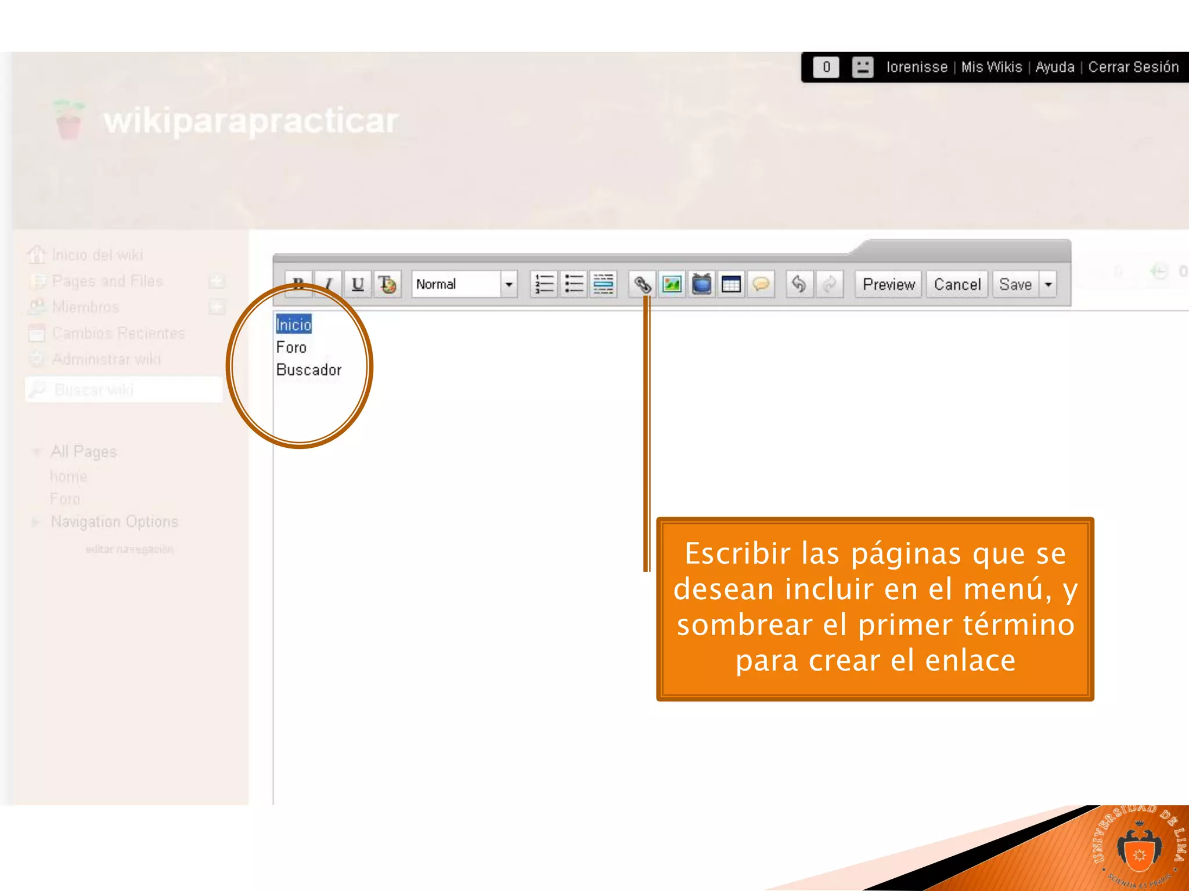1189x891 pixels.
Task: Click the Foro line in the editor
Action: tap(291, 347)
